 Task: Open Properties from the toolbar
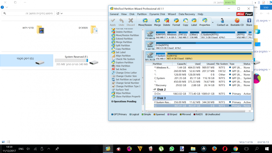coord(205,22)
